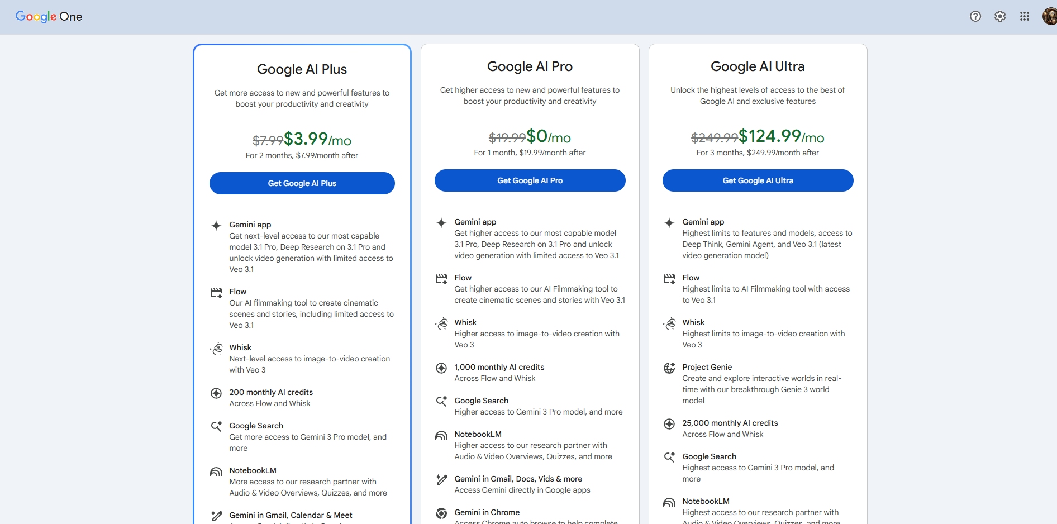Click Gemini app sparkle icon in AI Plus
The image size is (1057, 524).
pos(216,225)
